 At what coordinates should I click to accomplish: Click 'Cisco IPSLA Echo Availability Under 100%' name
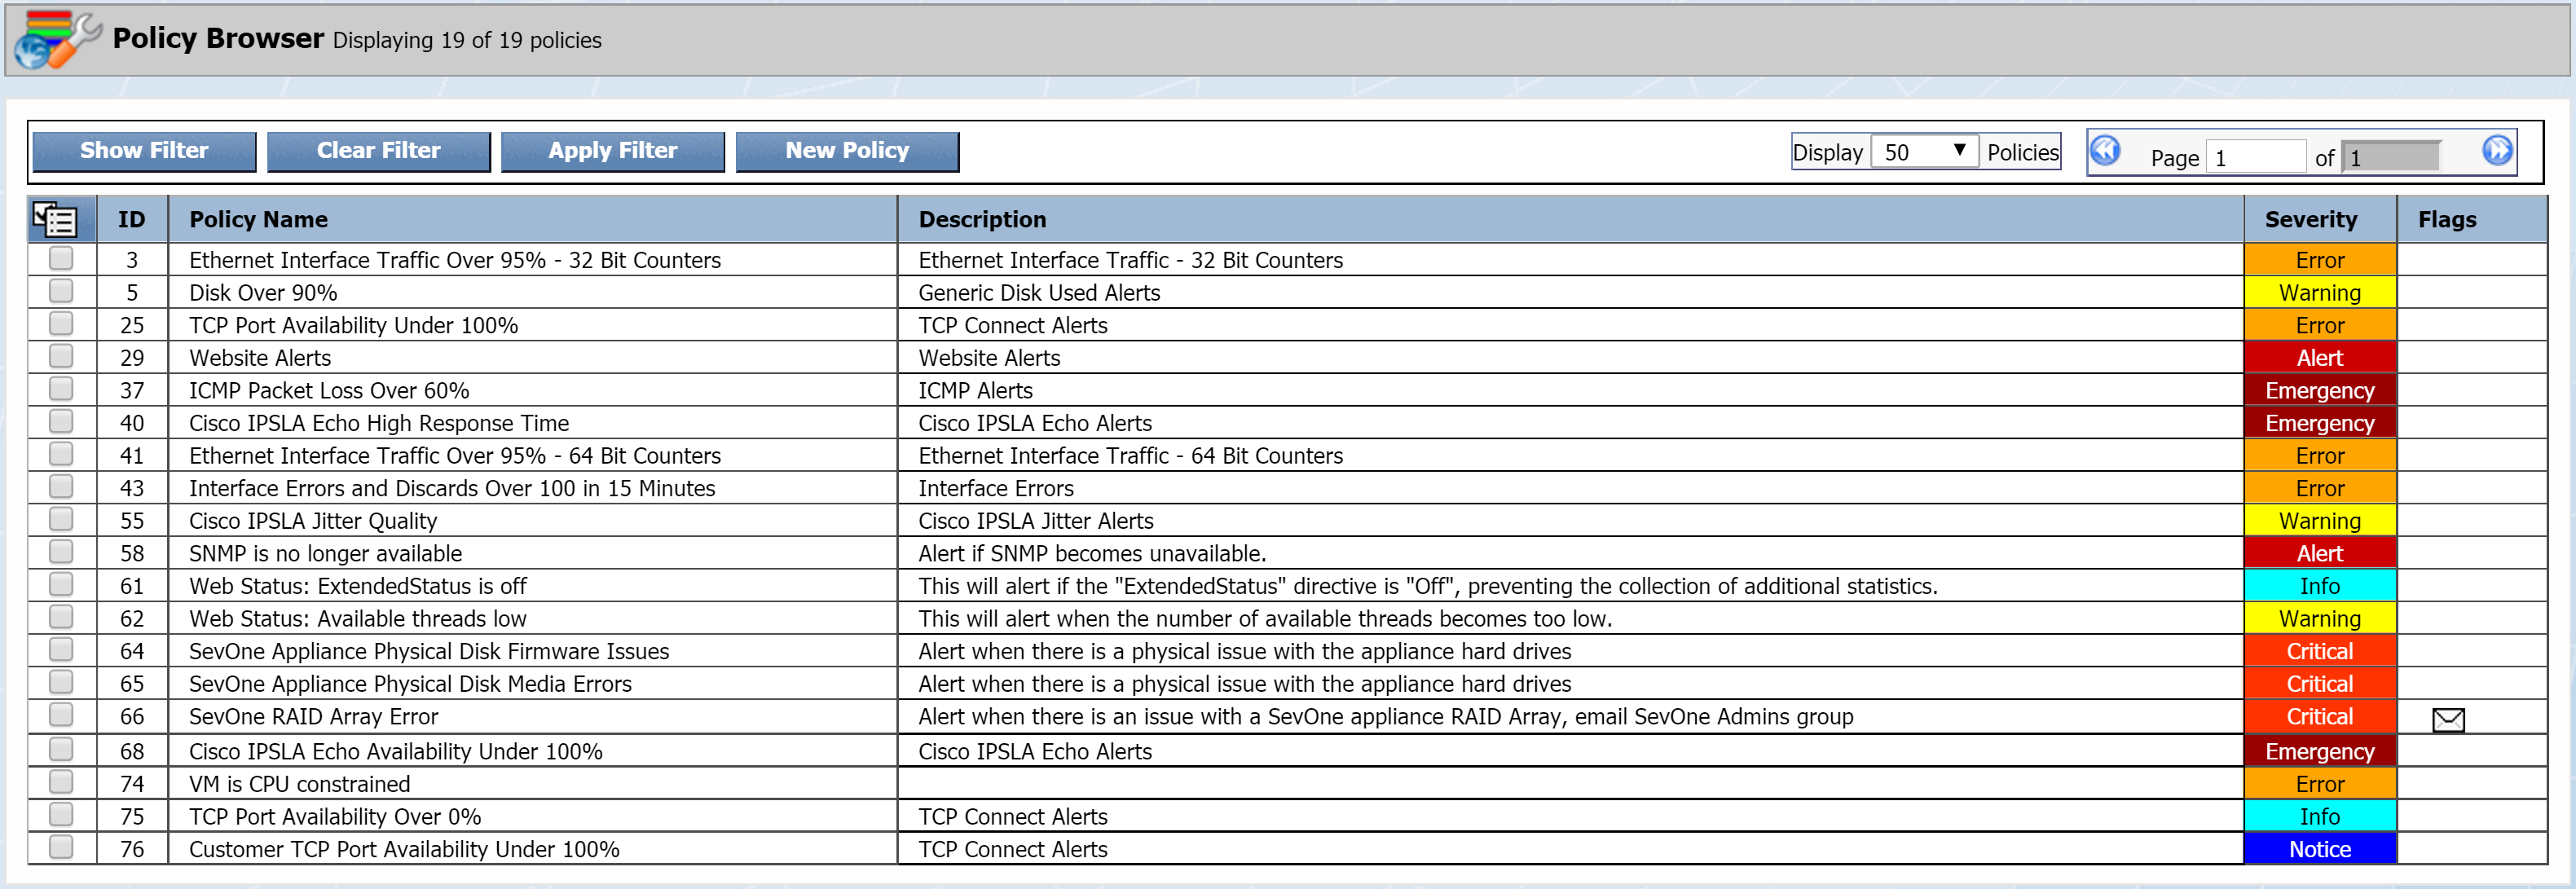[x=395, y=751]
